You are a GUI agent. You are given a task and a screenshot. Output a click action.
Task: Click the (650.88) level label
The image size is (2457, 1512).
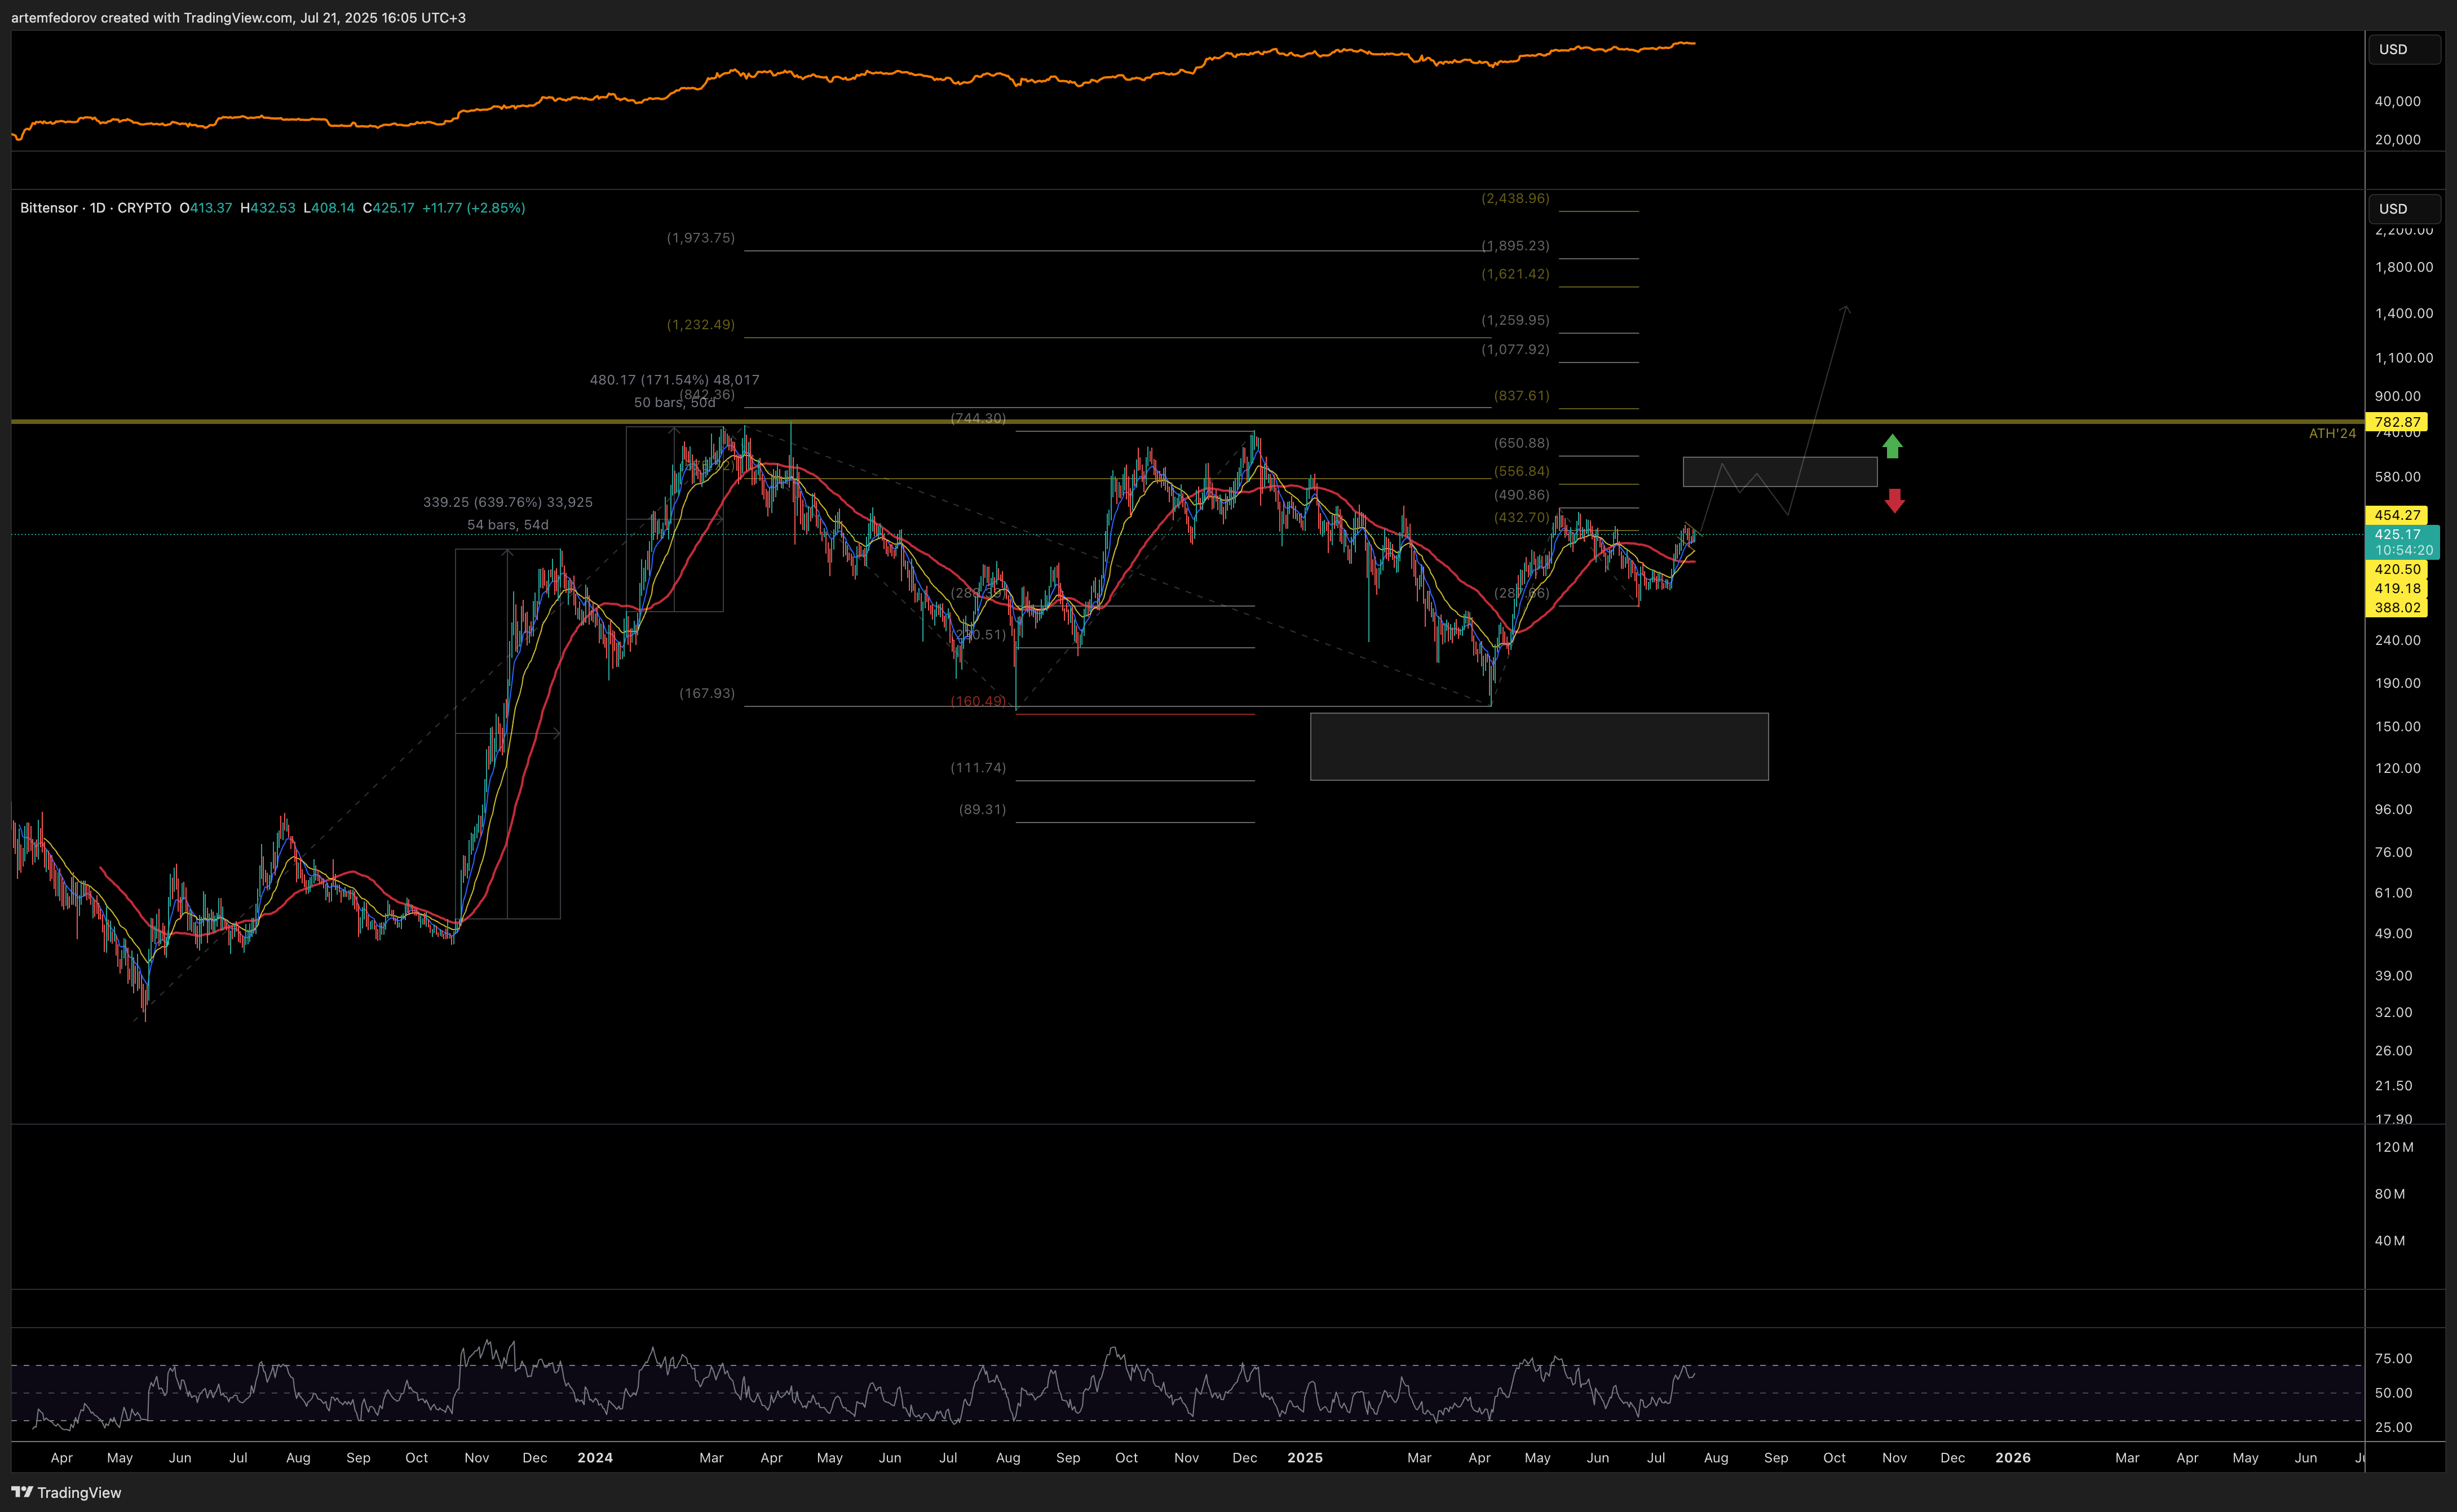pyautogui.click(x=1521, y=442)
